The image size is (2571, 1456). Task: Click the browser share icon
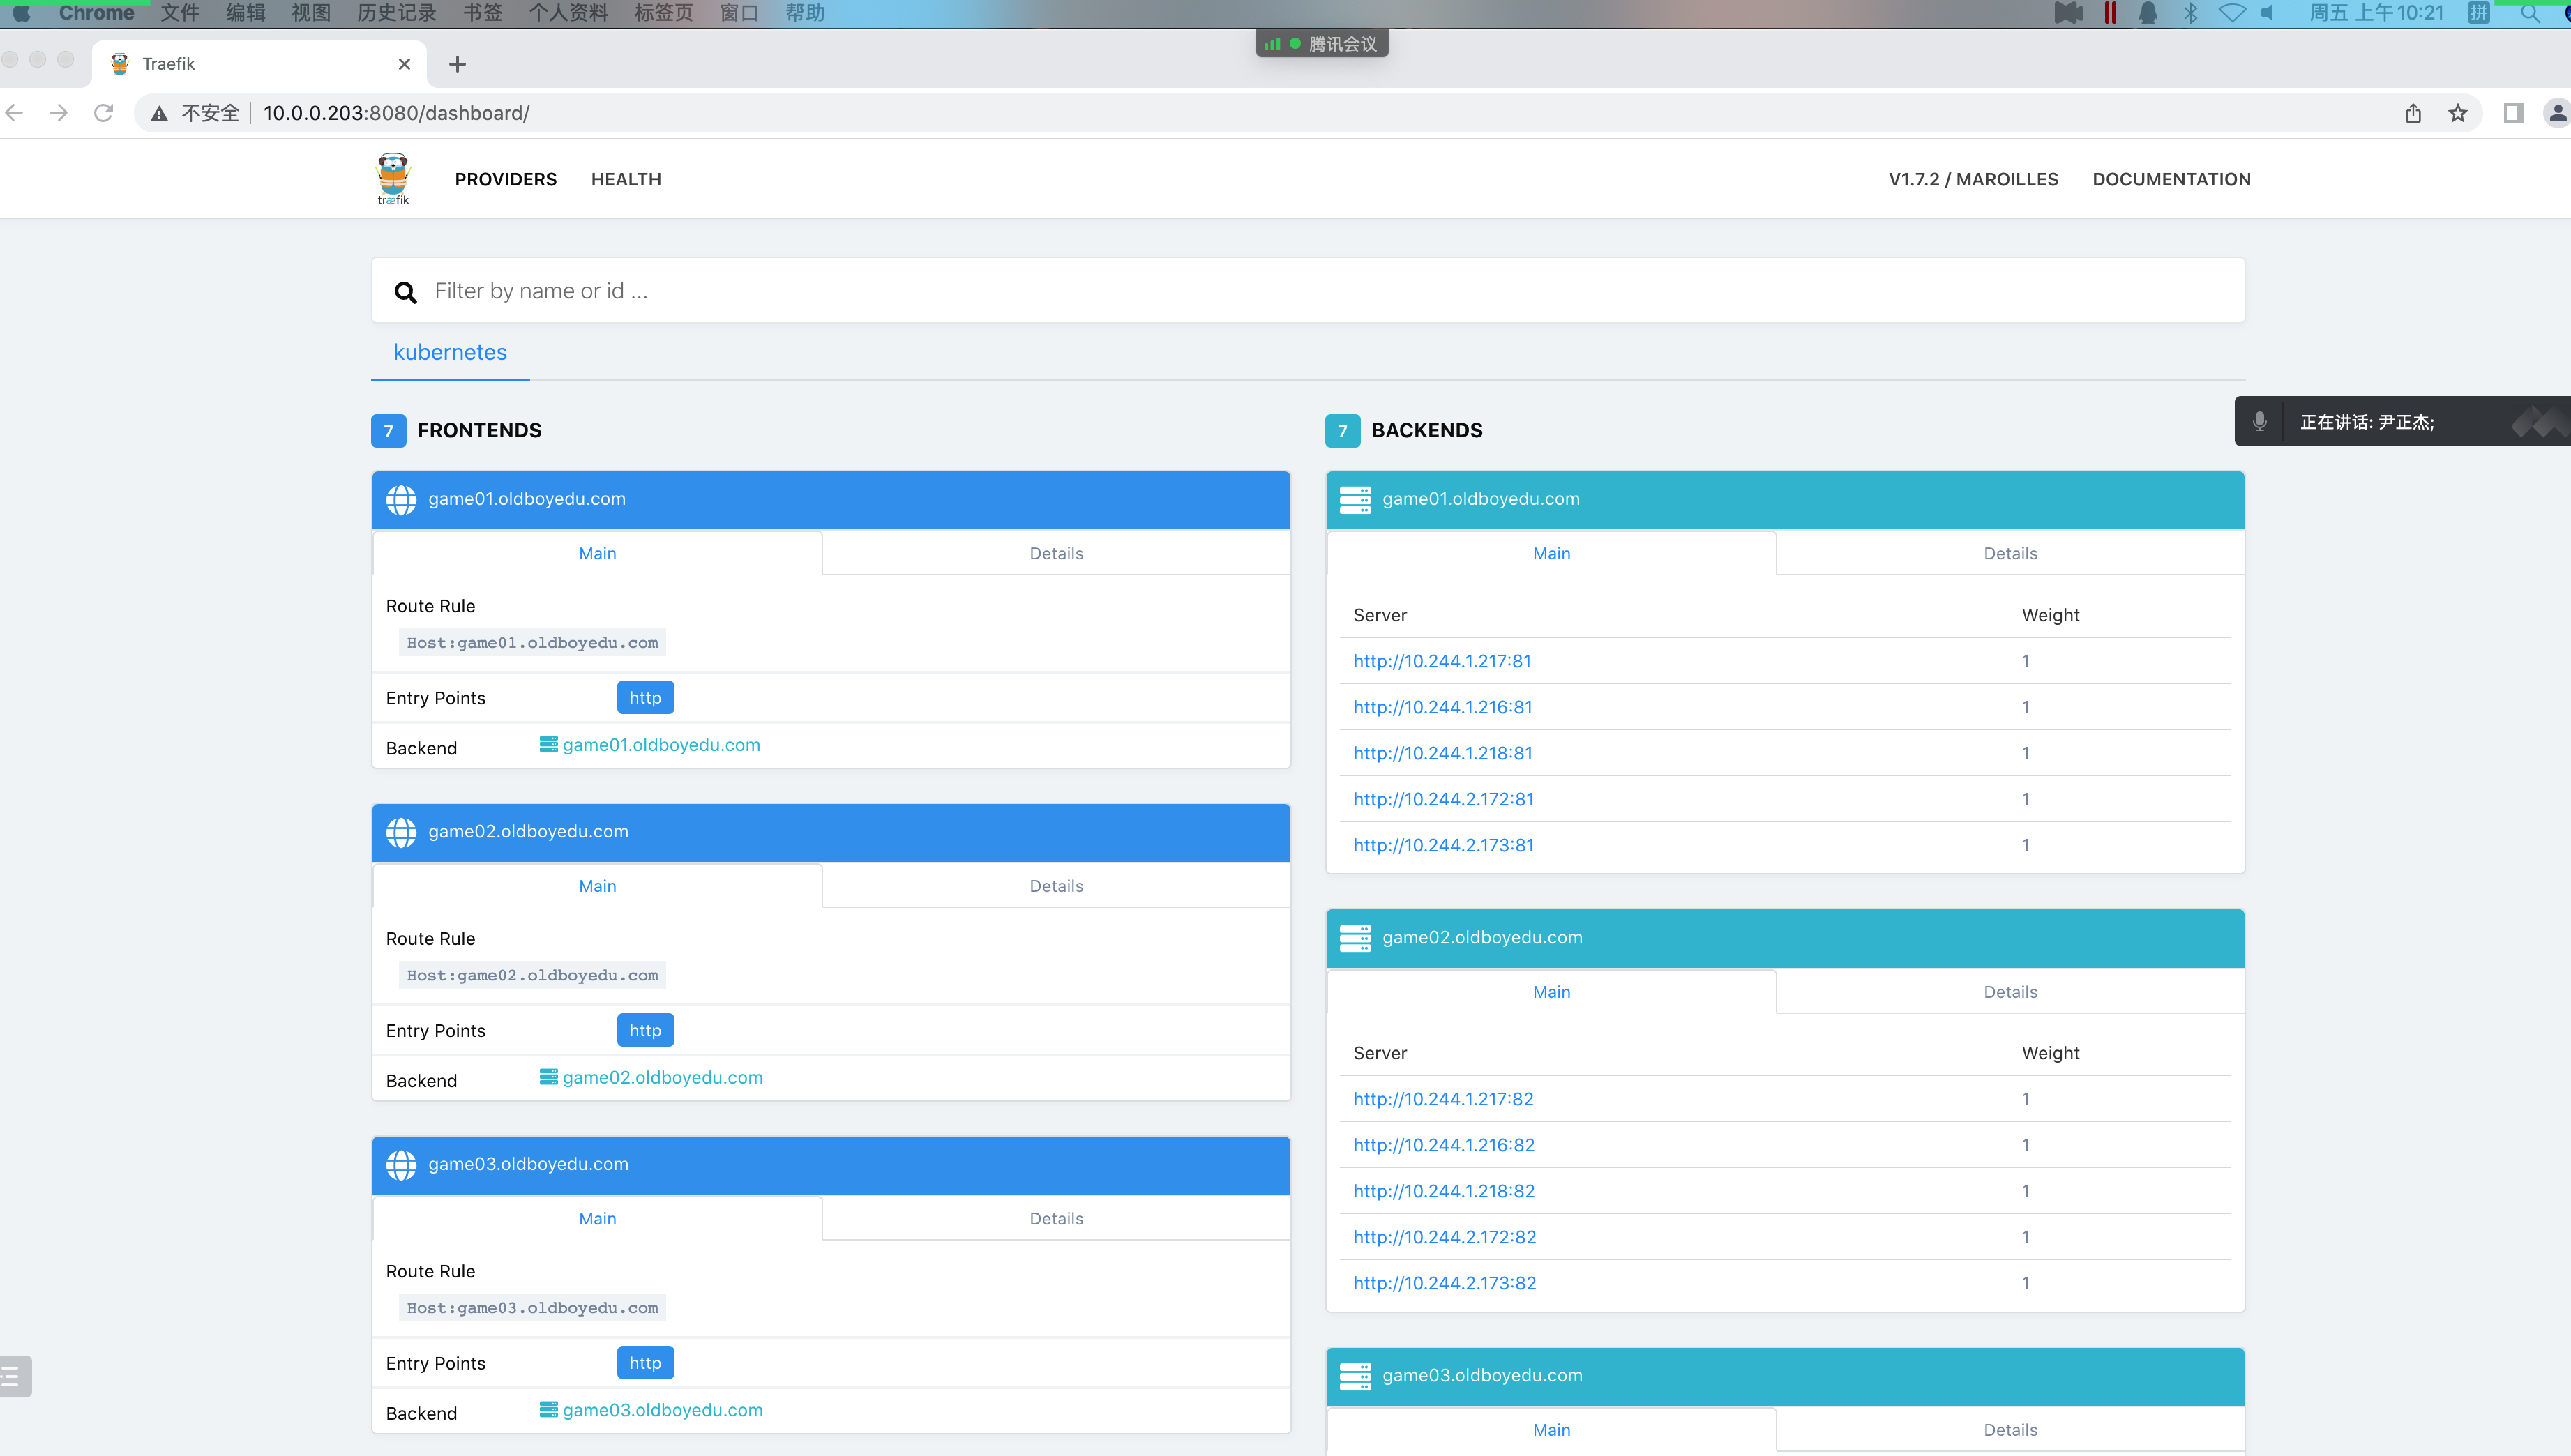[x=2413, y=113]
